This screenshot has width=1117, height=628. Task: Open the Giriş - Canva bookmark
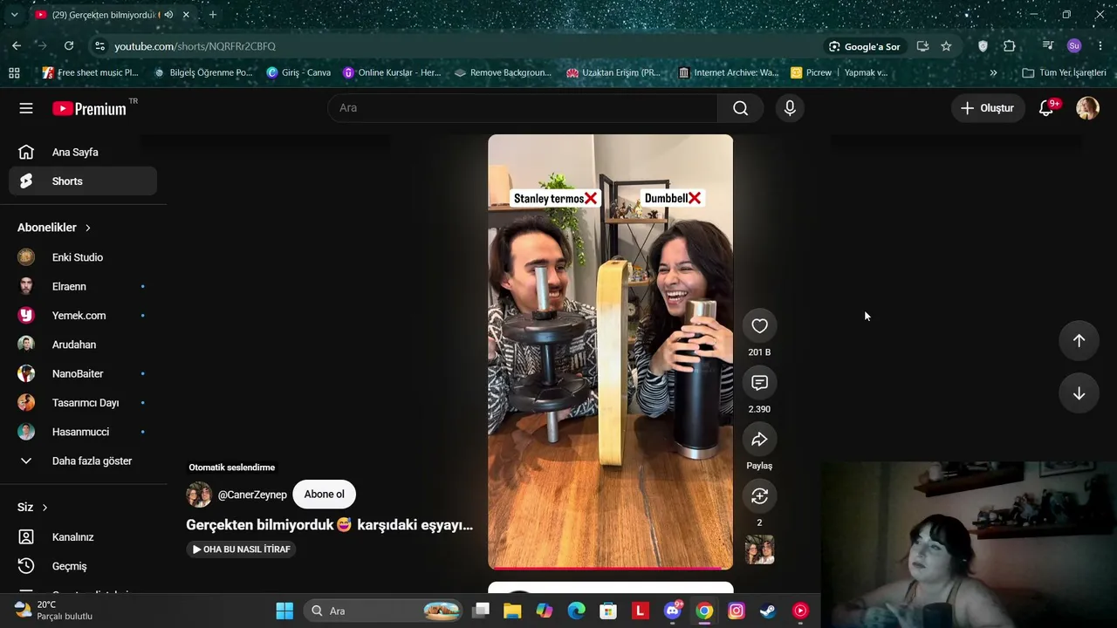[298, 72]
